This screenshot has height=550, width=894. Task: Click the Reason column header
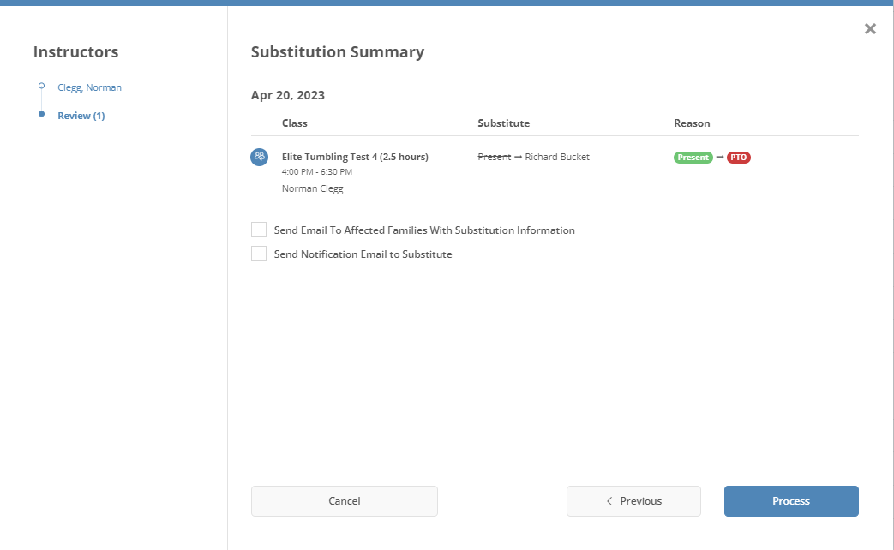pyautogui.click(x=693, y=123)
